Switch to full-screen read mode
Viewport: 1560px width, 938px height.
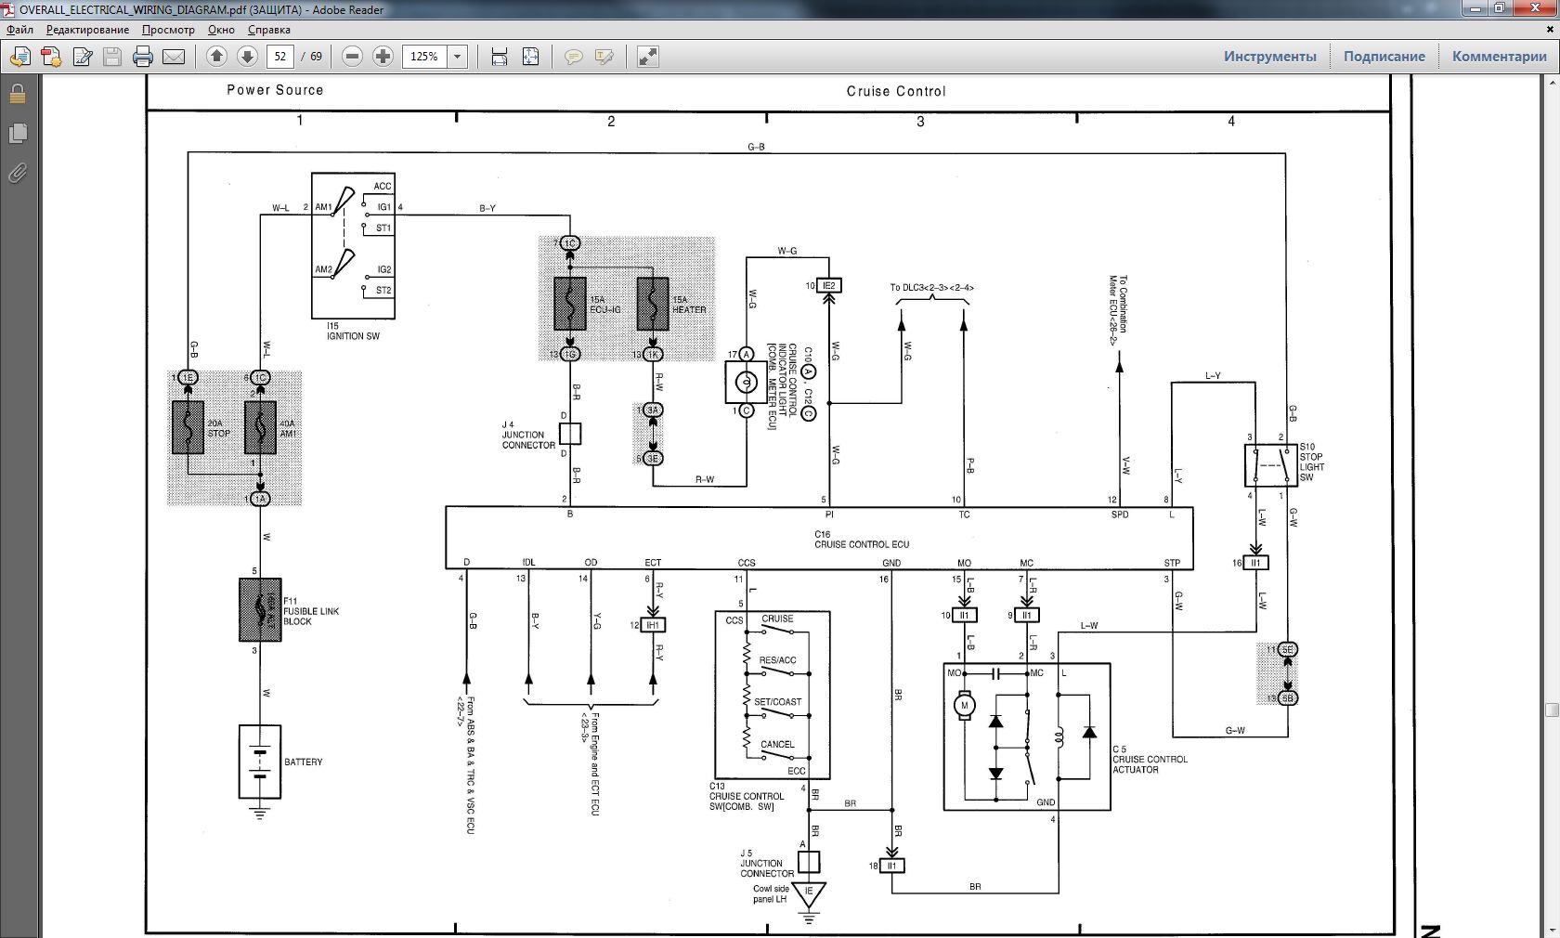(648, 57)
